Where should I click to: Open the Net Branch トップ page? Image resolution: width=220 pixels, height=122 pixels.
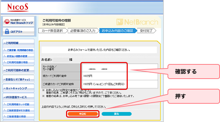pyautogui.click(x=18, y=21)
